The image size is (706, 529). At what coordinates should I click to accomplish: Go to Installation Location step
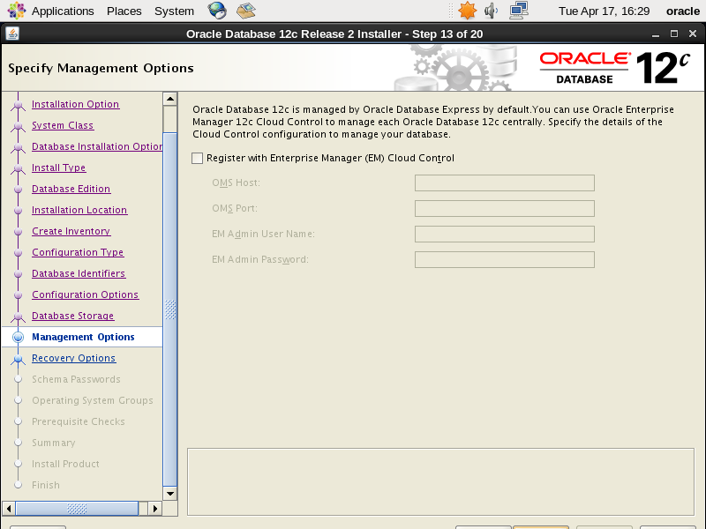coord(79,210)
